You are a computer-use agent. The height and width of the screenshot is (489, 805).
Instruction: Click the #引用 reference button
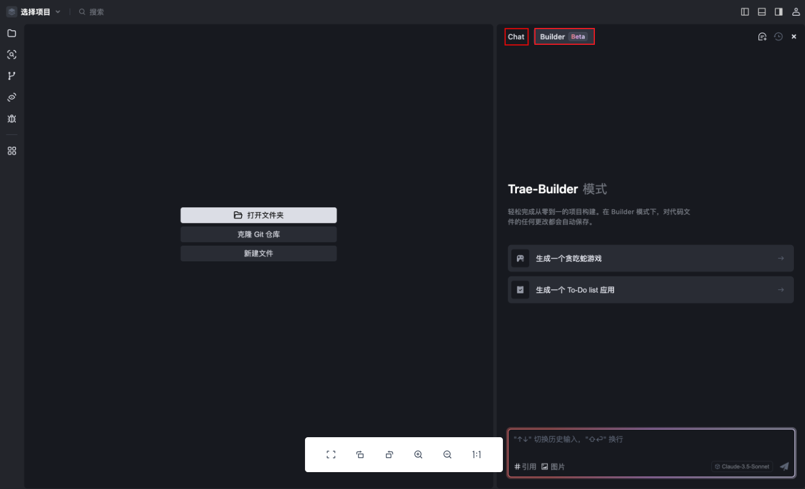point(525,467)
